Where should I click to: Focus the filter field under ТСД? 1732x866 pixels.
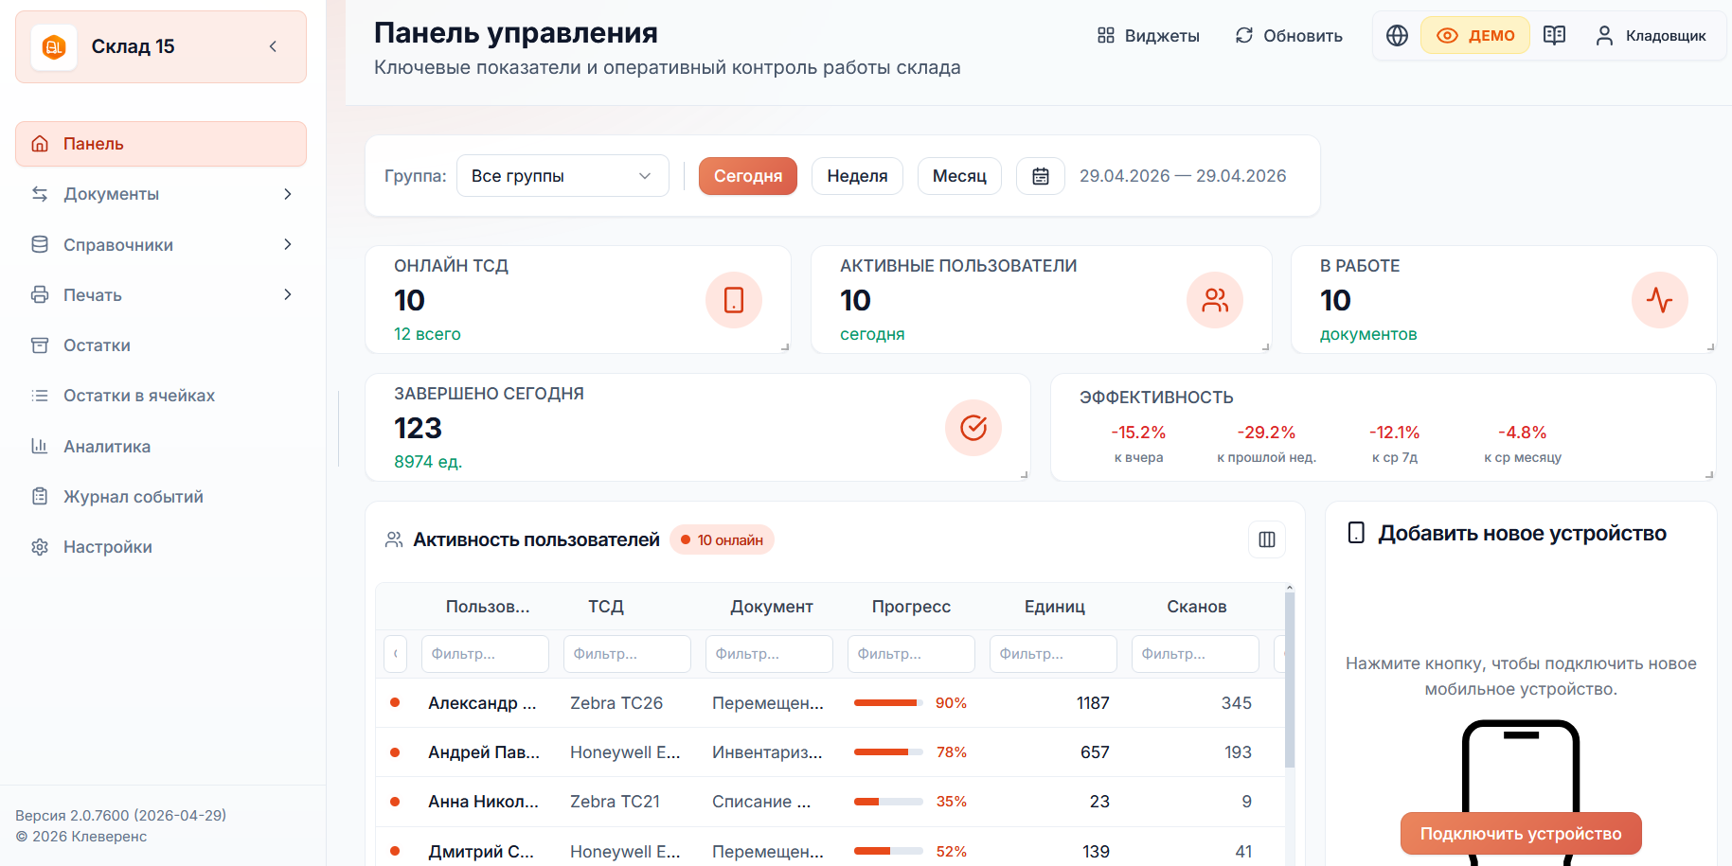627,654
